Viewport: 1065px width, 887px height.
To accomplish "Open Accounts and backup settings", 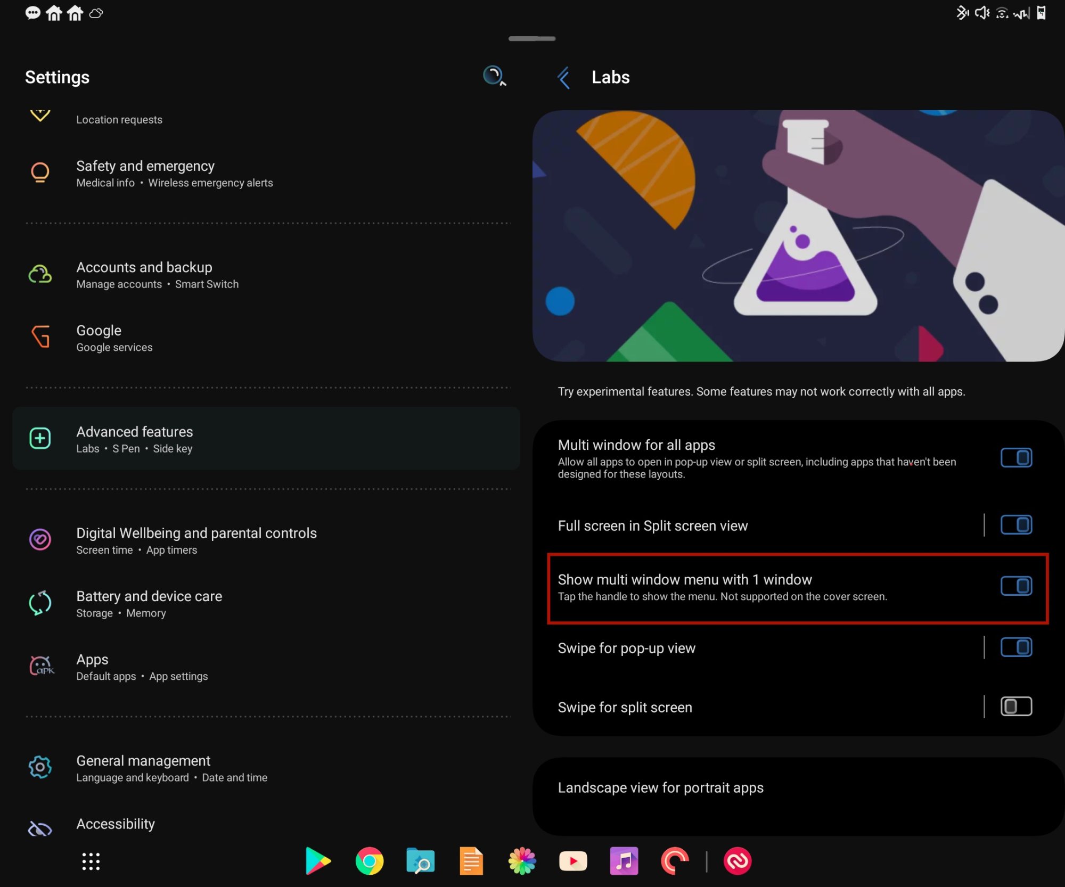I will 266,275.
